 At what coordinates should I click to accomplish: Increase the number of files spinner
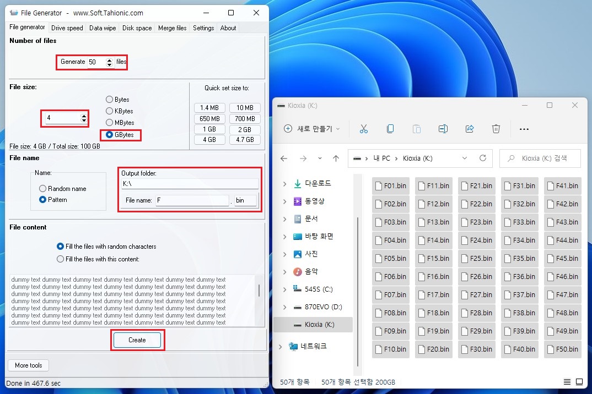coord(110,59)
